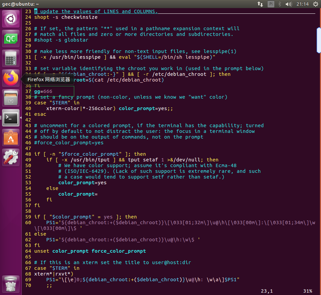Click line 31 lesspipe eval command
Screen dimensions: 321x295
(x=125, y=57)
